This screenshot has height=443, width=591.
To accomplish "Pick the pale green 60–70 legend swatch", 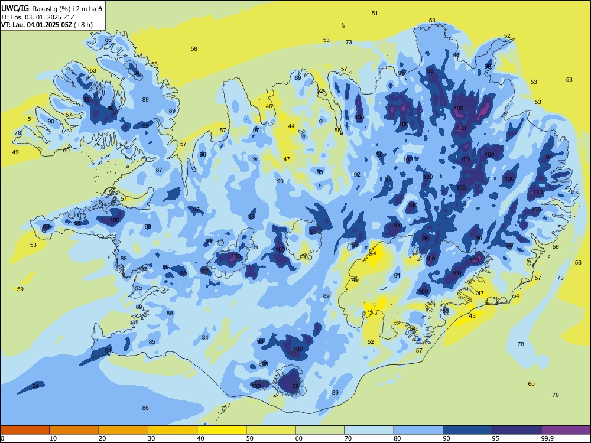I will (320, 430).
